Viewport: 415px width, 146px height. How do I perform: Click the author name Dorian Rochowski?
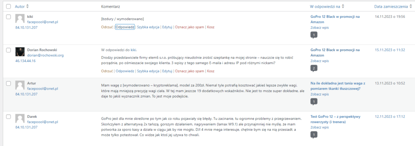(42, 50)
